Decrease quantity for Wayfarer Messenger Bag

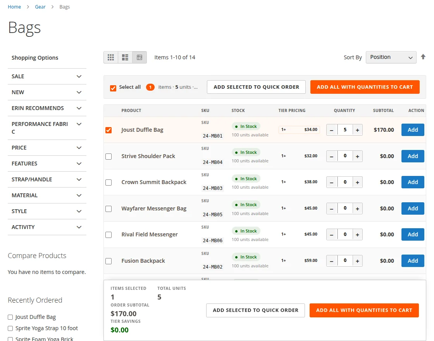[332, 208]
